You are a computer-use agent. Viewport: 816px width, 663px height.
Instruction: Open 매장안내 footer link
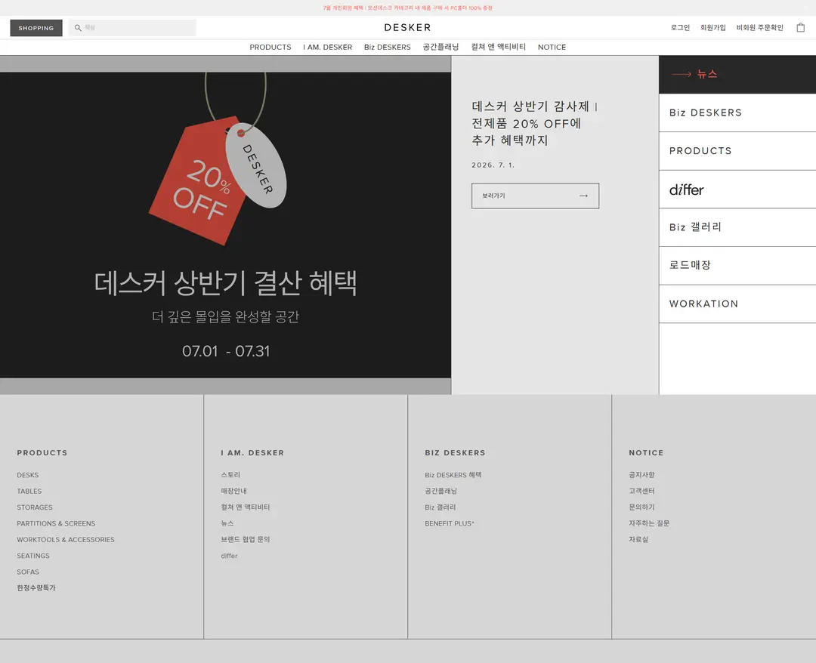point(233,491)
